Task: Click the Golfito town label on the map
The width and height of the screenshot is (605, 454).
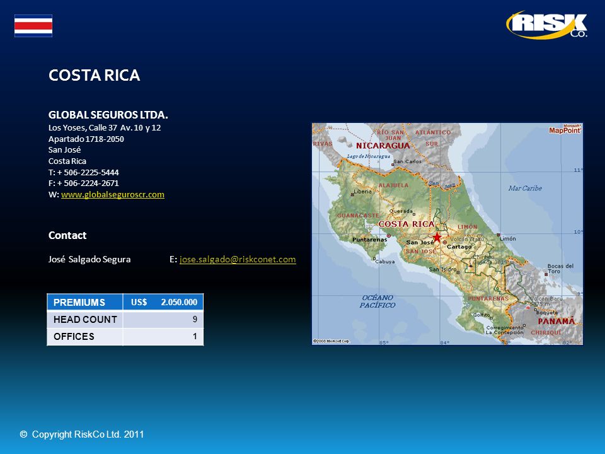Action: [x=481, y=315]
